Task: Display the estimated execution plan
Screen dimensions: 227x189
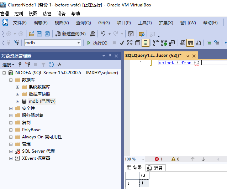Action: click(x=130, y=43)
